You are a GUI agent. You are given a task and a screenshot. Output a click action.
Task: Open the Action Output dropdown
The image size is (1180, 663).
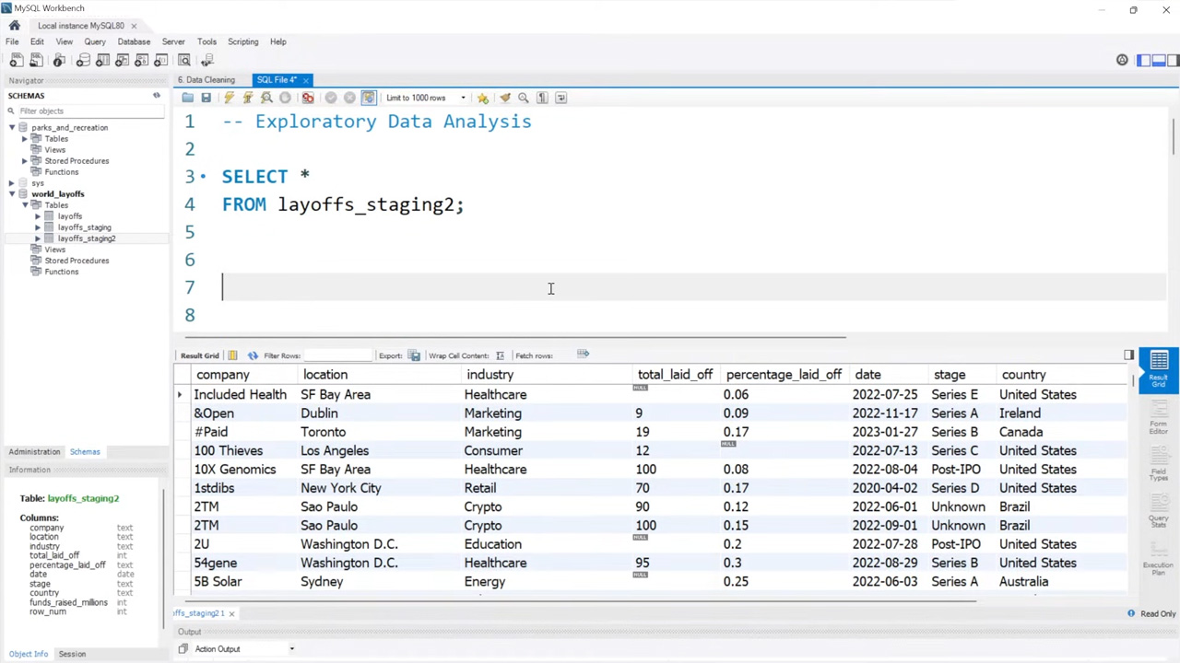[x=291, y=649]
